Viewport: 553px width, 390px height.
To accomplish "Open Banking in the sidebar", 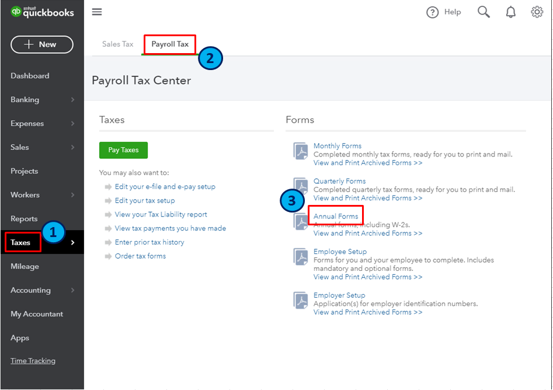I will coord(25,100).
